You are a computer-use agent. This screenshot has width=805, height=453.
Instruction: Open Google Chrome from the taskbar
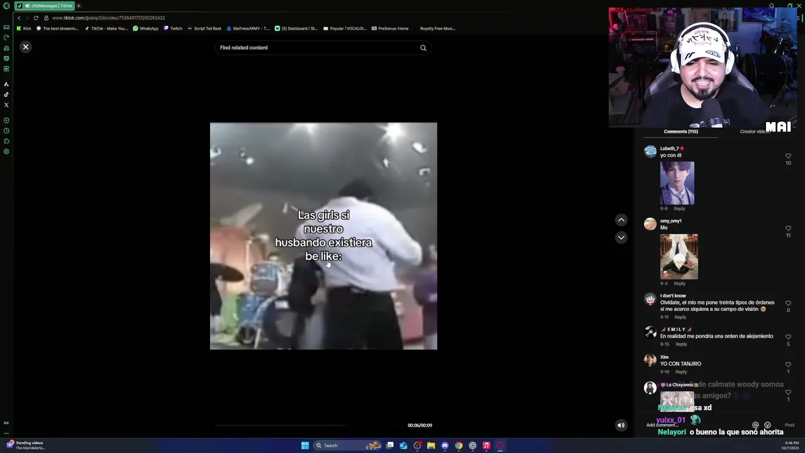click(458, 445)
